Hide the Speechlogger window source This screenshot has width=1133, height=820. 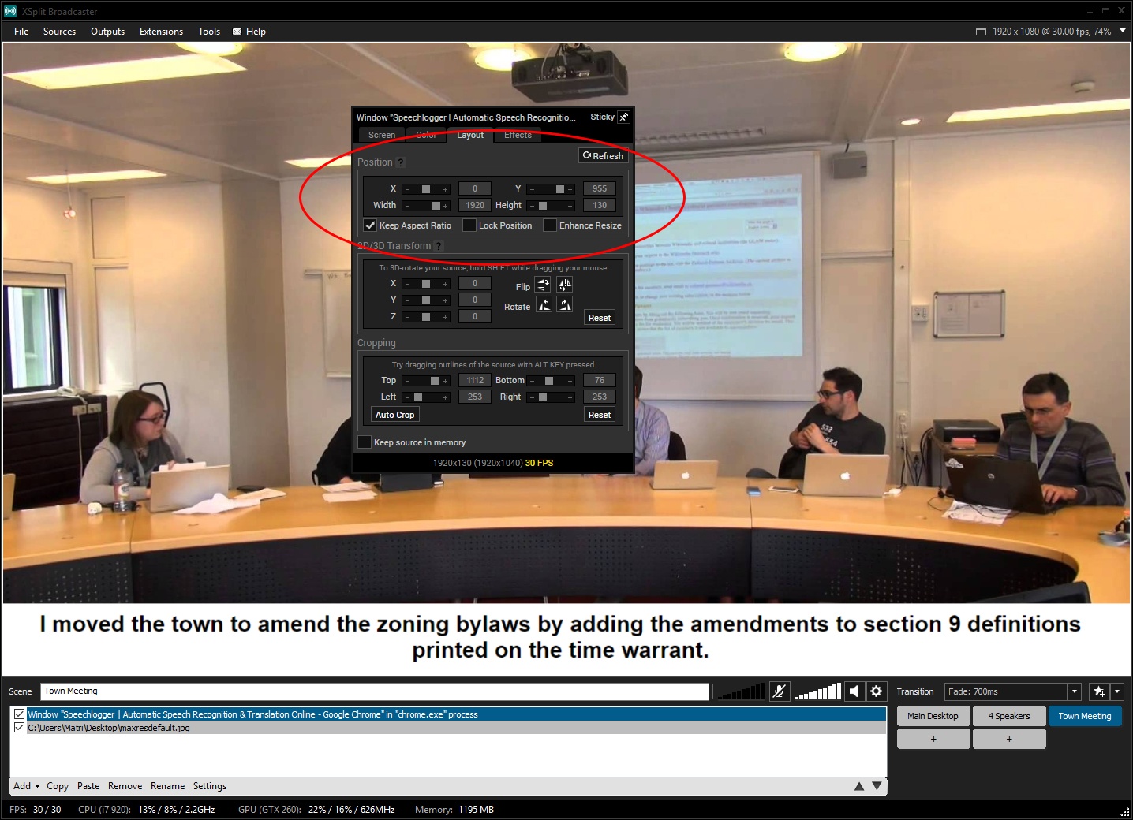(x=20, y=714)
